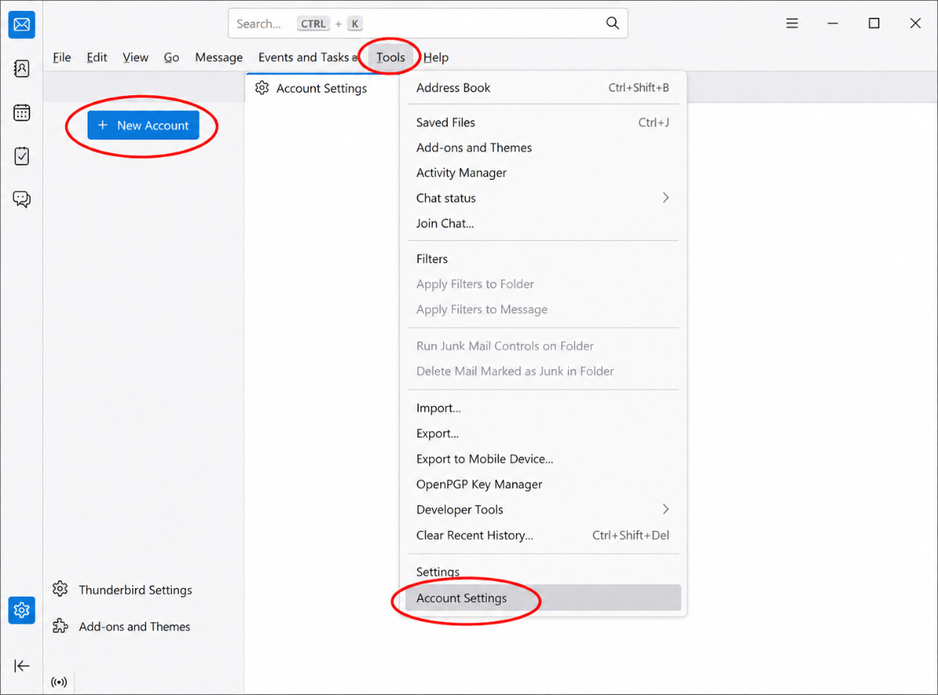Choose Settings in Tools menu

click(543, 572)
